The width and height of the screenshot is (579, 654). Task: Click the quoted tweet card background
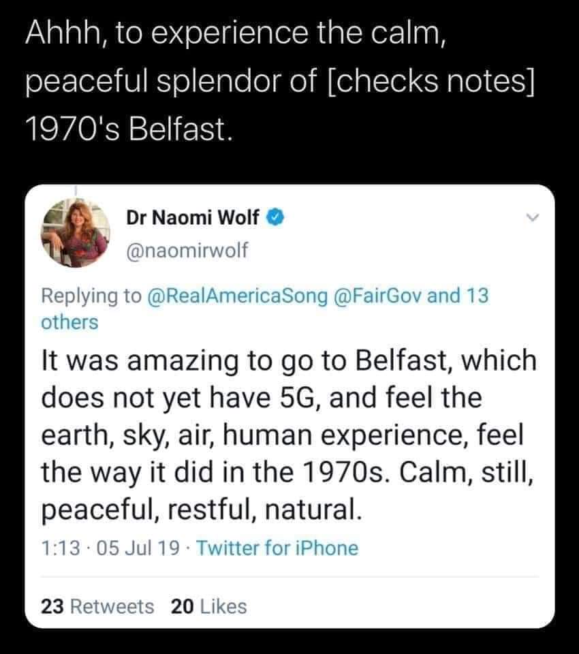(289, 406)
